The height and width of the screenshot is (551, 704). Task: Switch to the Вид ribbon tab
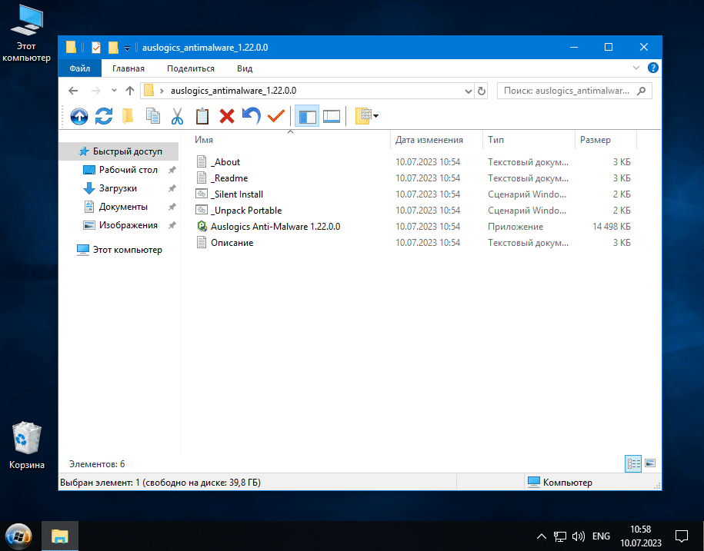[245, 68]
